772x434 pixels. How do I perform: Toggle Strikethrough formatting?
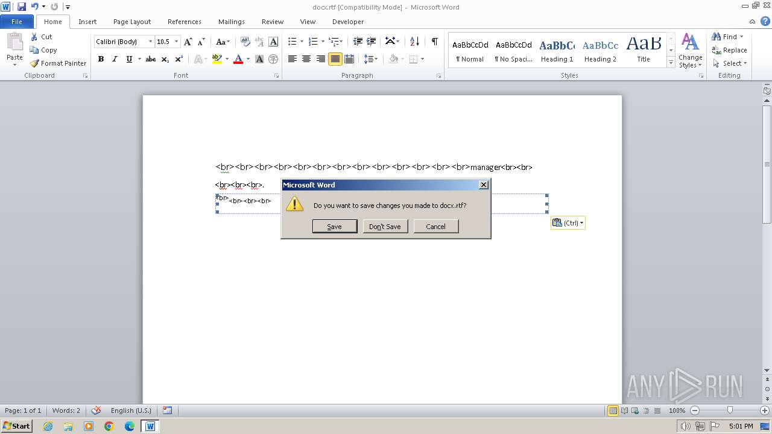pos(151,59)
